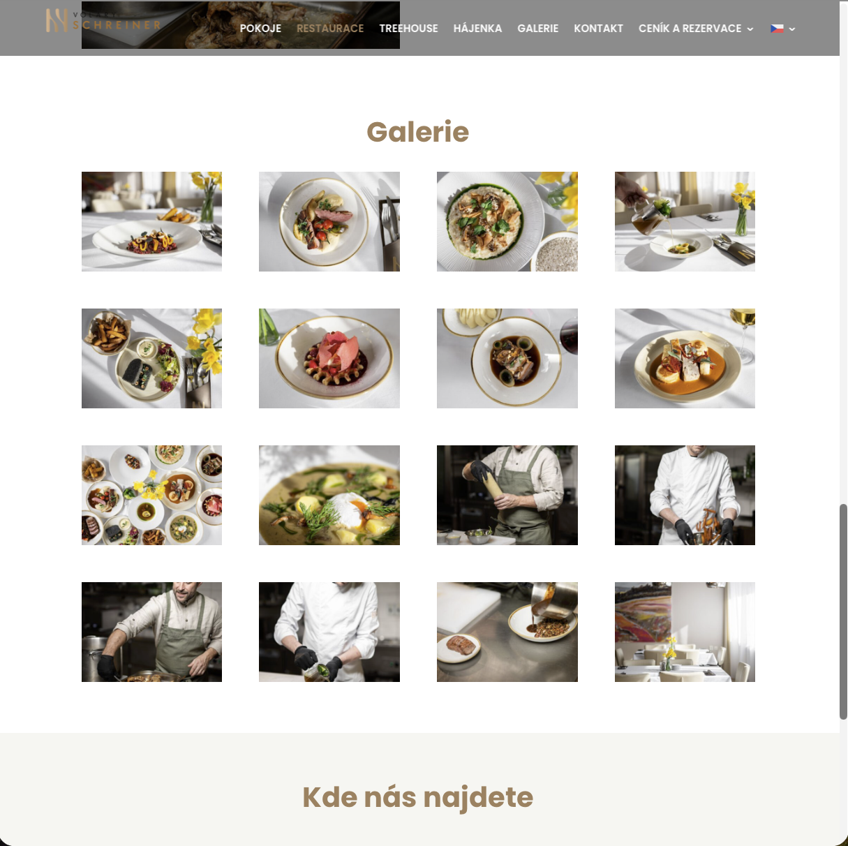Expand the Ceník a rezervace dropdown arrow
Screen dimensions: 848x846
750,29
